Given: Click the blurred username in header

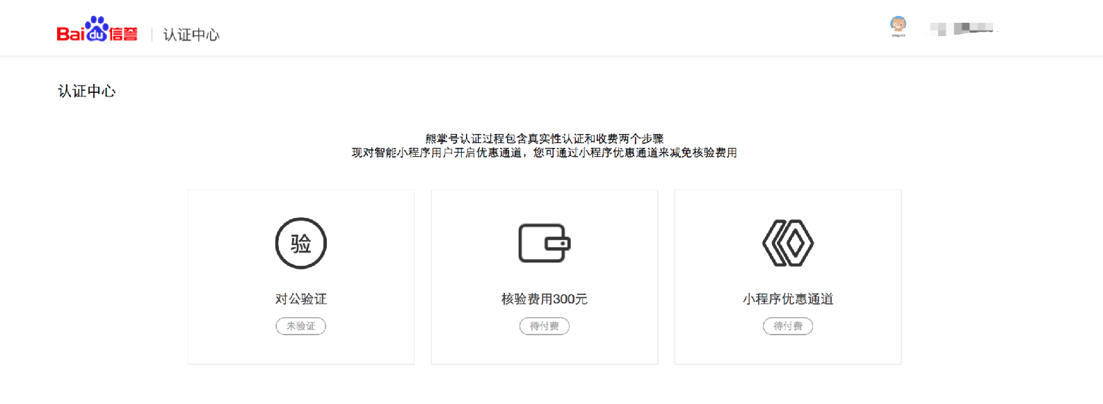Looking at the screenshot, I should [x=963, y=28].
